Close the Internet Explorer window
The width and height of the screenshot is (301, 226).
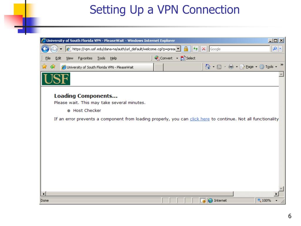281,41
